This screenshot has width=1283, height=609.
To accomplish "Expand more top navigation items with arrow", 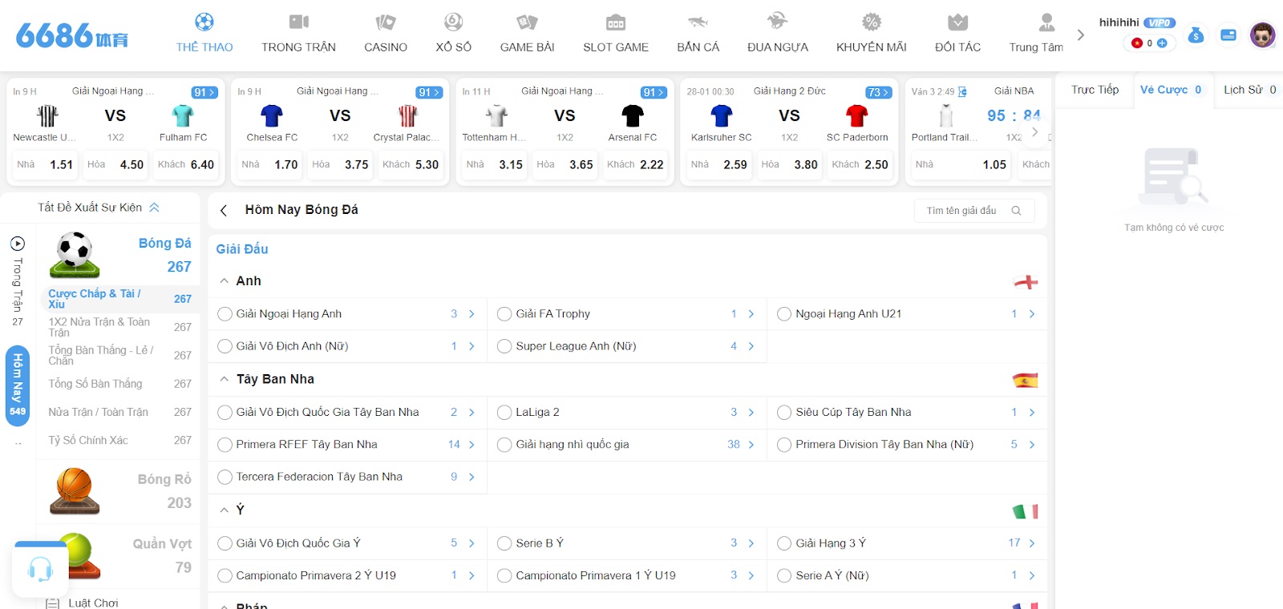I will click(x=1080, y=35).
